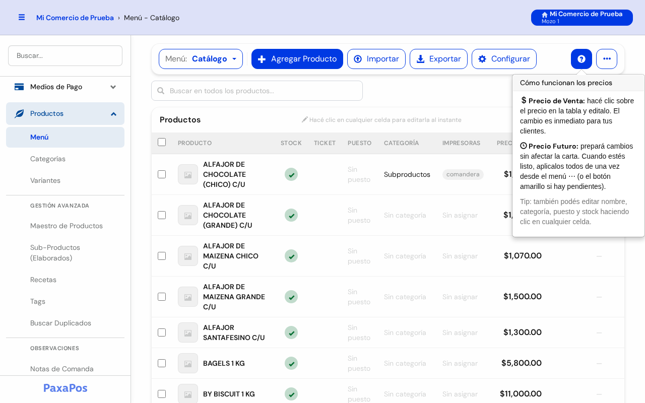Click image placeholder for BY BISCUIT 1 KG
Screen dimensions: 645x403
click(188, 394)
